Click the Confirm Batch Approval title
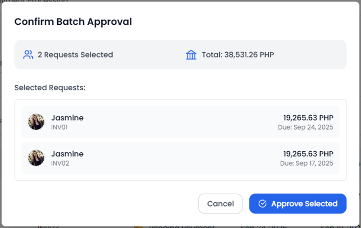The width and height of the screenshot is (361, 228). pyautogui.click(x=73, y=22)
